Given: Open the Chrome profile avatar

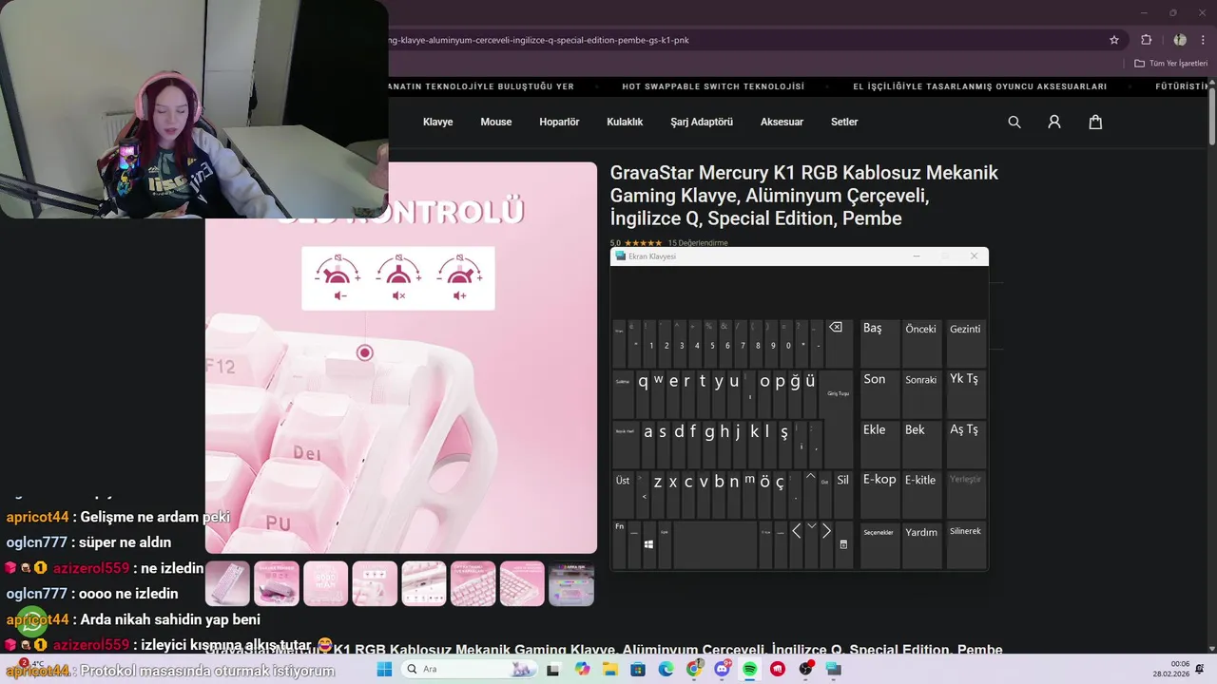Looking at the screenshot, I should 1180,40.
